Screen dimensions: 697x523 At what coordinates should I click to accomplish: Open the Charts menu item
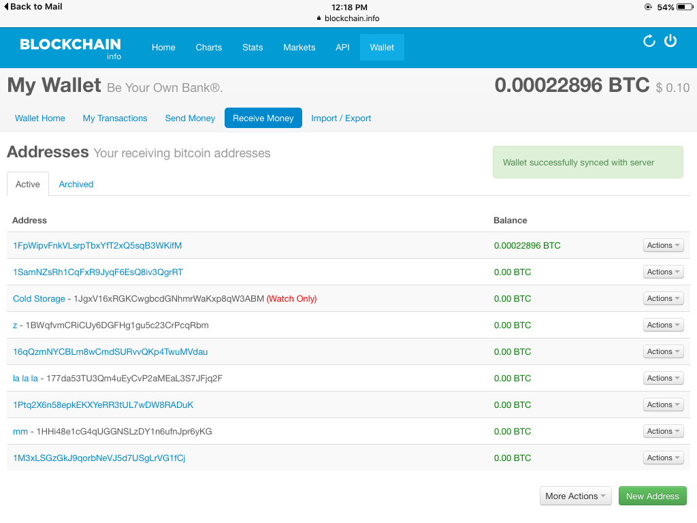tap(208, 47)
